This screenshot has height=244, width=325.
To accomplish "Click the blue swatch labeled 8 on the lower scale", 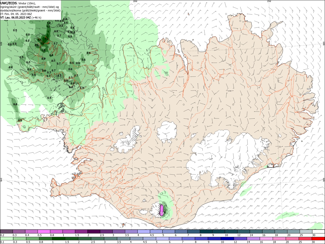I will [x=201, y=239].
